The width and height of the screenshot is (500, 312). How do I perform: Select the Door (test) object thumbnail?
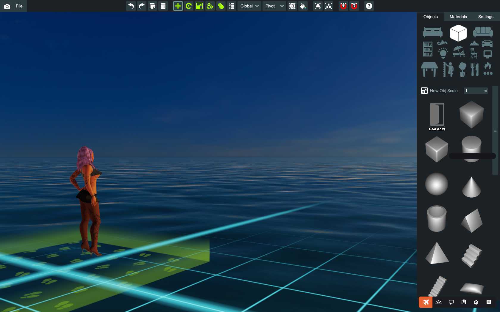437,117
